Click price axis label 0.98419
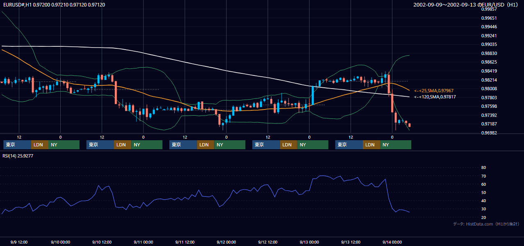The width and height of the screenshot is (524, 246). [489, 71]
